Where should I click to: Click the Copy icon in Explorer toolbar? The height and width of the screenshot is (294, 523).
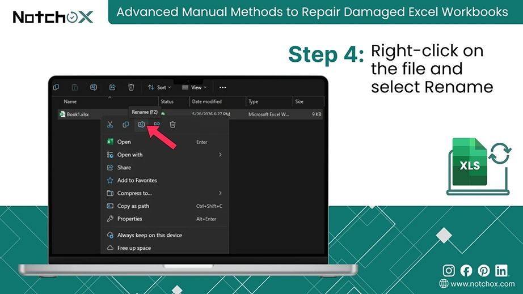pyautogui.click(x=56, y=87)
